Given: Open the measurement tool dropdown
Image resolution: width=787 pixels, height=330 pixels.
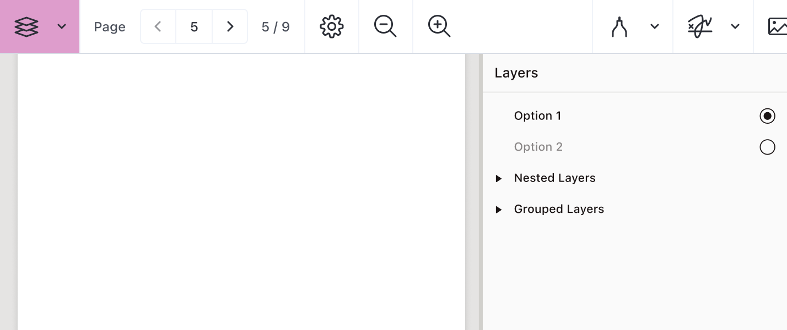Looking at the screenshot, I should coord(654,26).
